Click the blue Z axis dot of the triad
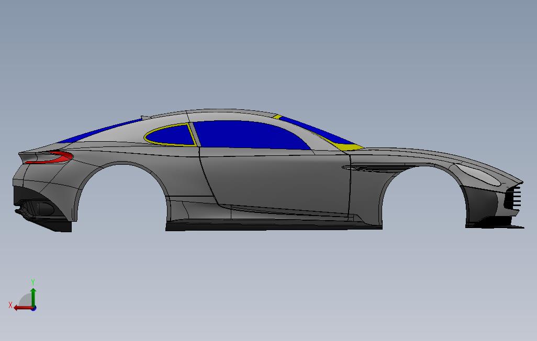 click(x=33, y=309)
